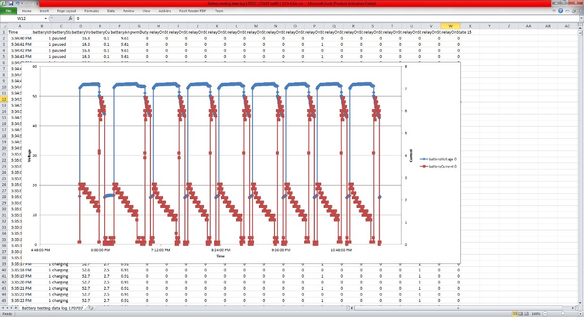The image size is (584, 317).
Task: Click the Time header cell A1
Action: 20,32
